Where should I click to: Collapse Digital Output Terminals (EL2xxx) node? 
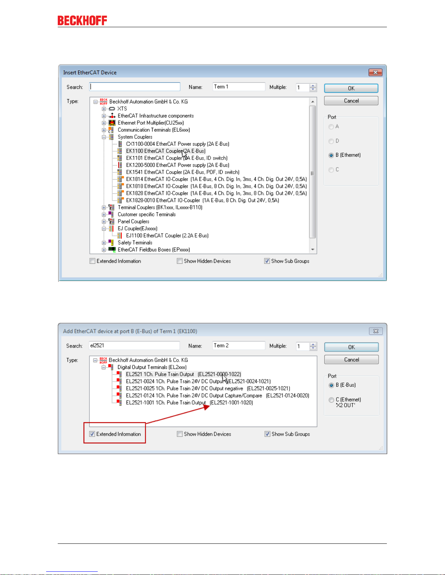104,367
